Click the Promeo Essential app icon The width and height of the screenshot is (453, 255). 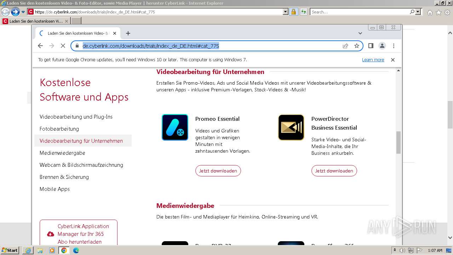(175, 127)
